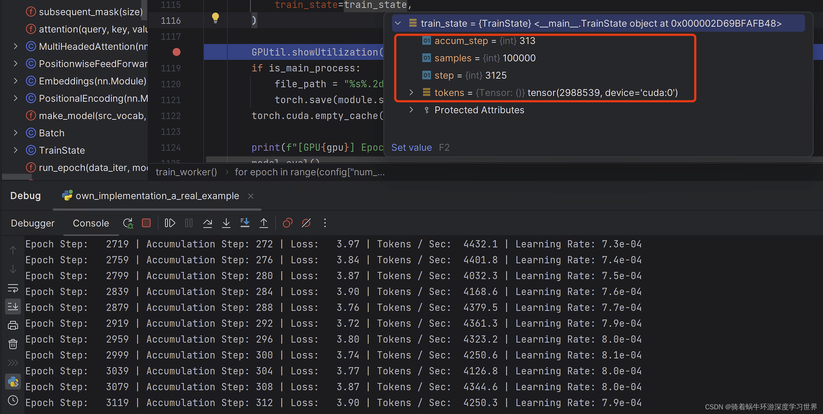The height and width of the screenshot is (414, 823).
Task: Collapse the train_state variable node
Action: [398, 23]
